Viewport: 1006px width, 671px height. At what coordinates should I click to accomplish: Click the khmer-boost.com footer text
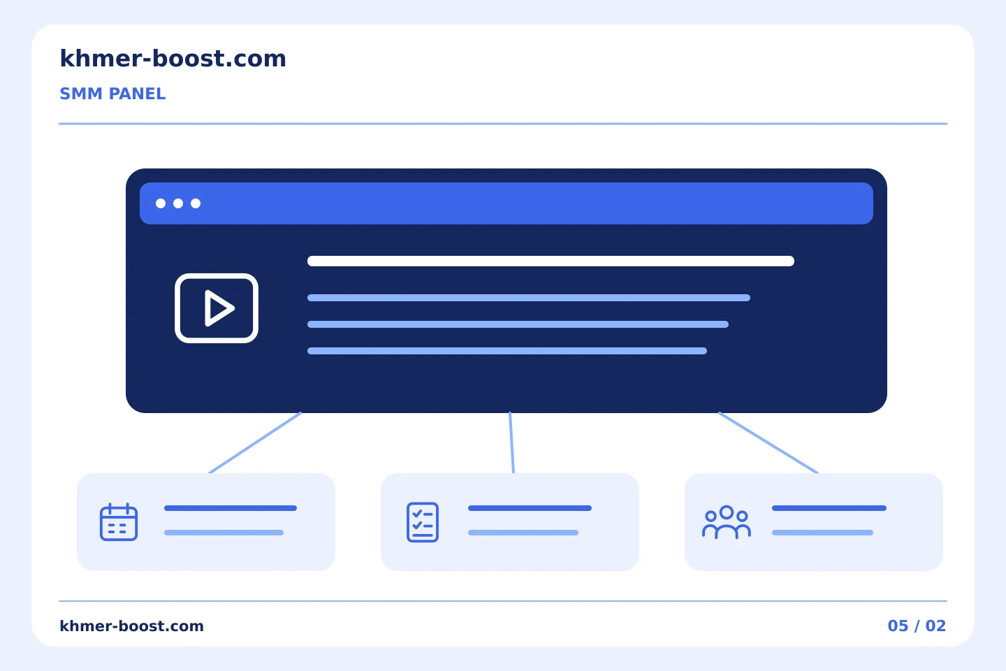[132, 626]
